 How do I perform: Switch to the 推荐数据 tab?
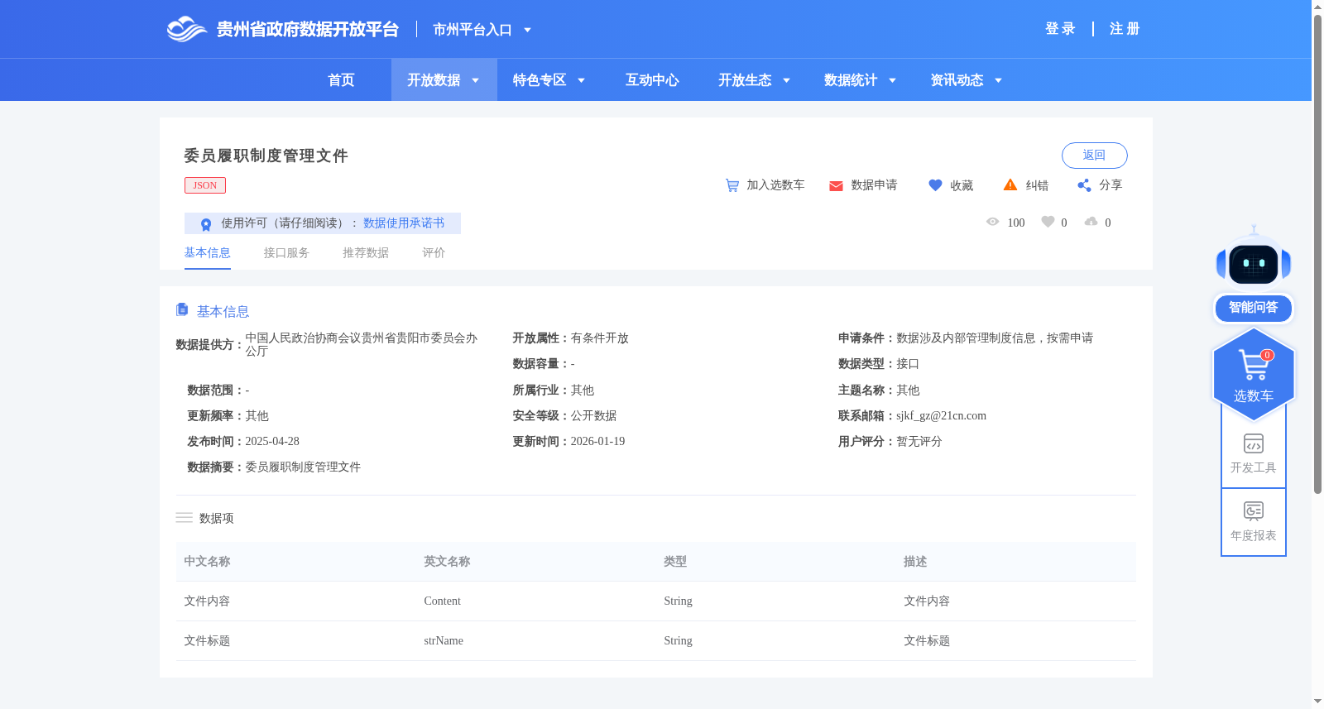pyautogui.click(x=366, y=253)
